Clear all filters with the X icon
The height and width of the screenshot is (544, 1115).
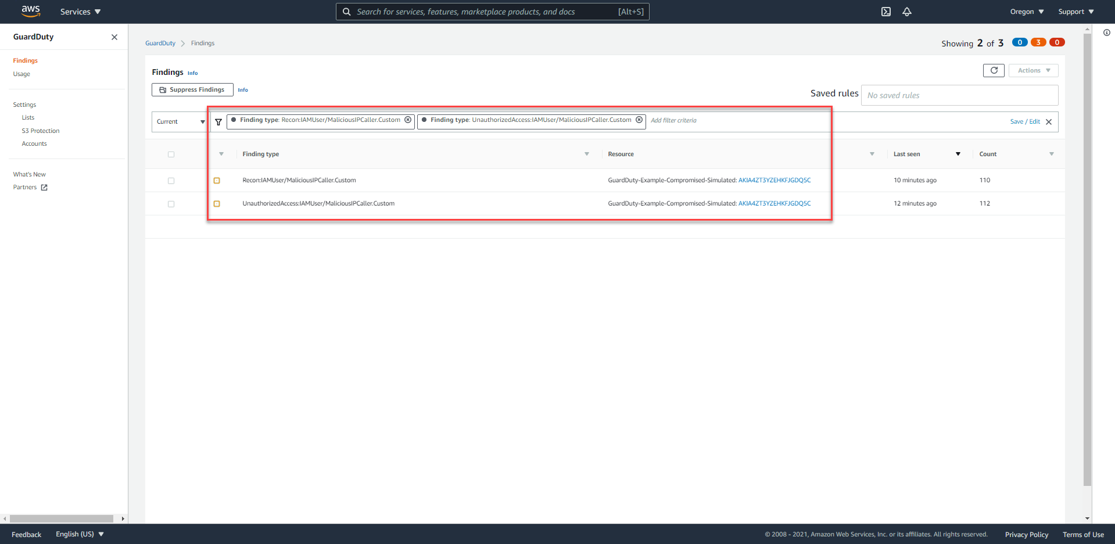coord(1049,122)
